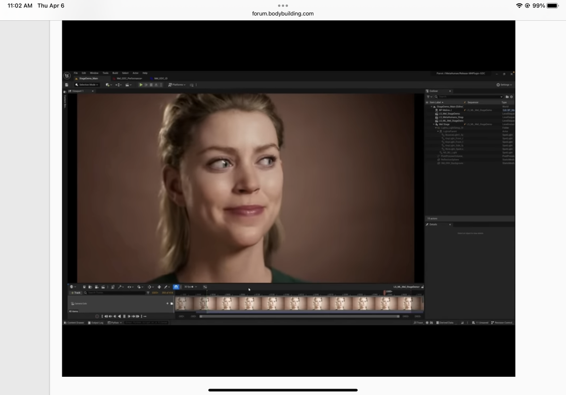This screenshot has width=566, height=395.
Task: Click the sequencer record circle button
Action: (x=97, y=316)
